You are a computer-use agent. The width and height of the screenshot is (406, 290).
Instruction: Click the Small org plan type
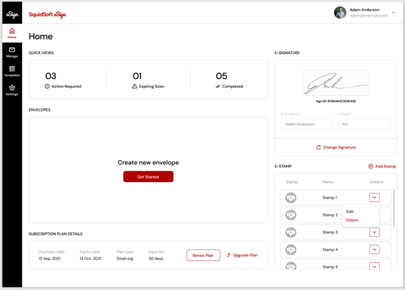tap(124, 258)
